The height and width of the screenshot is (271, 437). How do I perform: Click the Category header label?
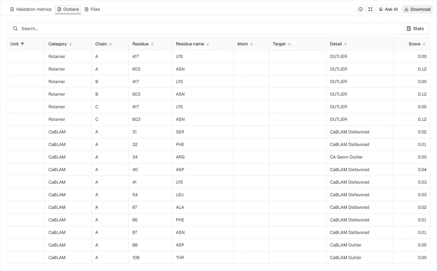57,44
